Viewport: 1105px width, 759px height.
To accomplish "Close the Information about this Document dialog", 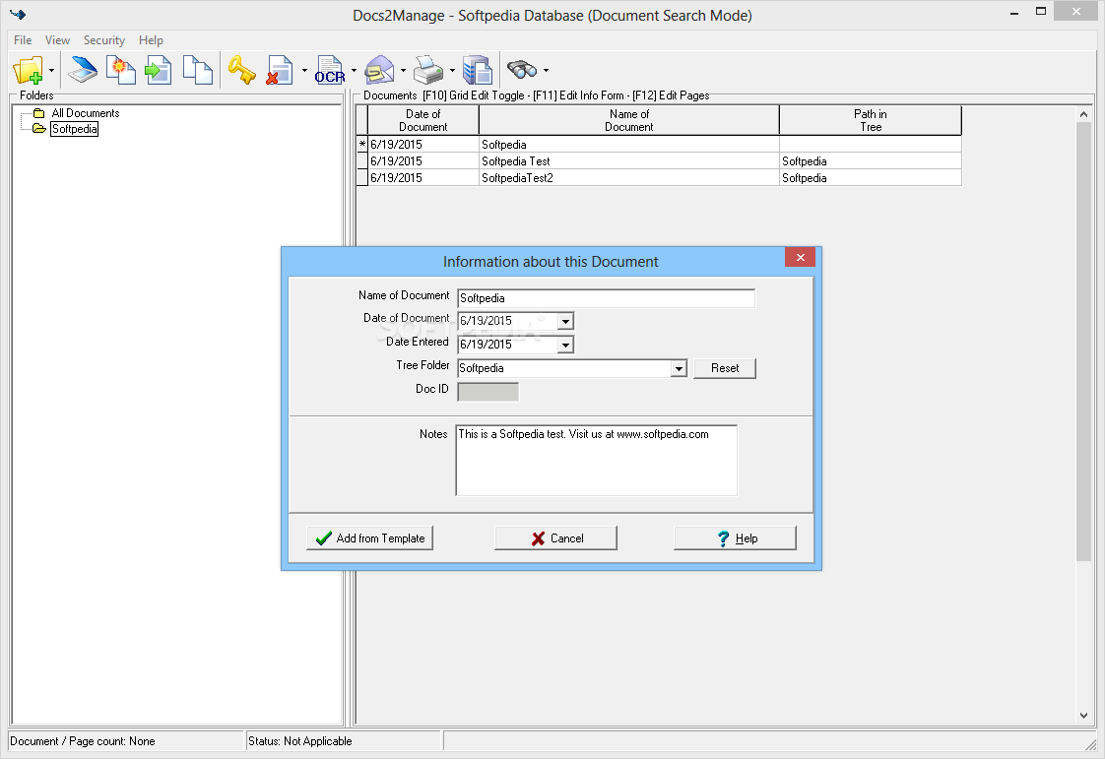I will point(800,257).
